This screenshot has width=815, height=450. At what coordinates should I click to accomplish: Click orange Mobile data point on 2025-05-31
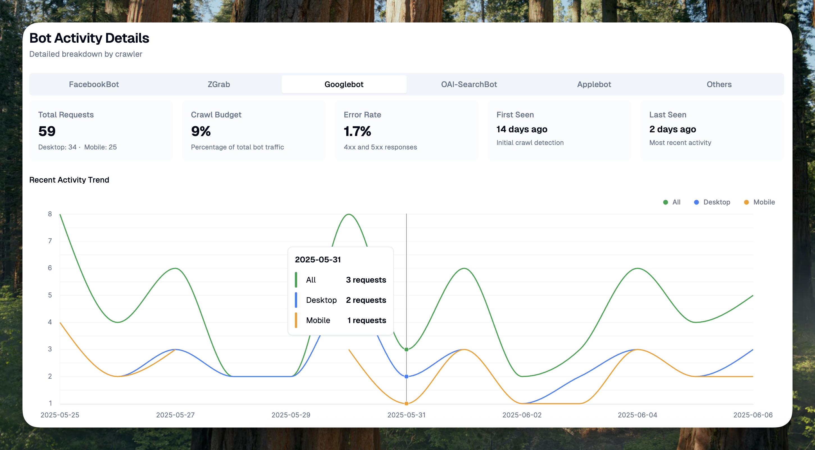coord(406,403)
